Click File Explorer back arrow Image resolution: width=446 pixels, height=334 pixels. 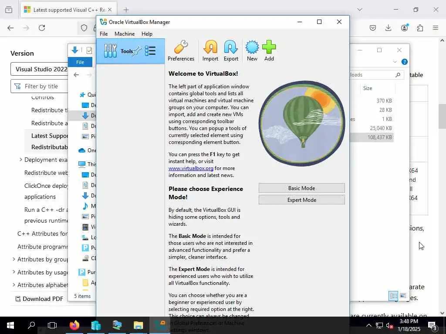(x=76, y=75)
